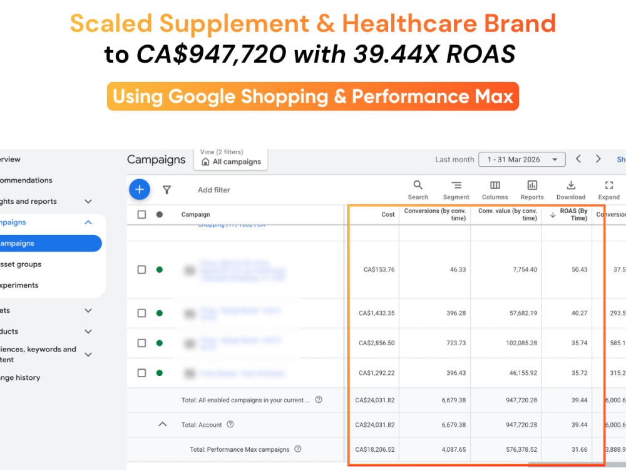Click help icon beside All enabled campaigns total
Image resolution: width=626 pixels, height=470 pixels.
[x=319, y=400]
